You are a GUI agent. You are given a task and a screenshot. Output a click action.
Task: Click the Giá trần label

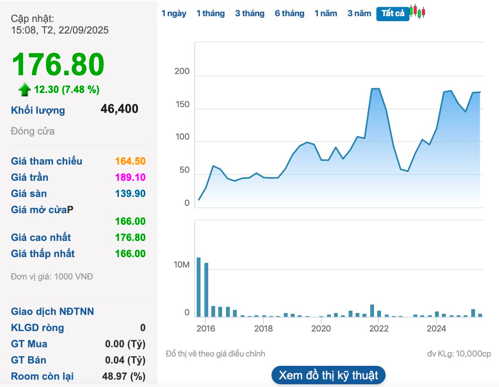click(30, 177)
